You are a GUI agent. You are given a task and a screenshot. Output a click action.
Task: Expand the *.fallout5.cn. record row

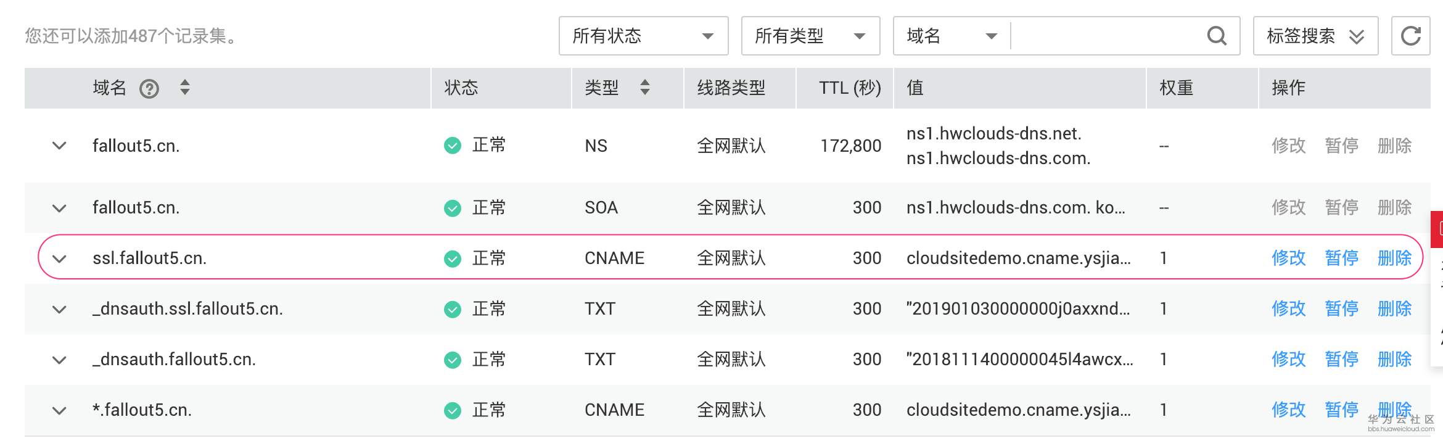click(x=59, y=410)
